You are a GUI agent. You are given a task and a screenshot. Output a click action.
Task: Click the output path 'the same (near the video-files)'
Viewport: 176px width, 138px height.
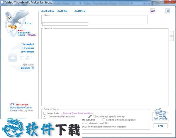(77, 113)
